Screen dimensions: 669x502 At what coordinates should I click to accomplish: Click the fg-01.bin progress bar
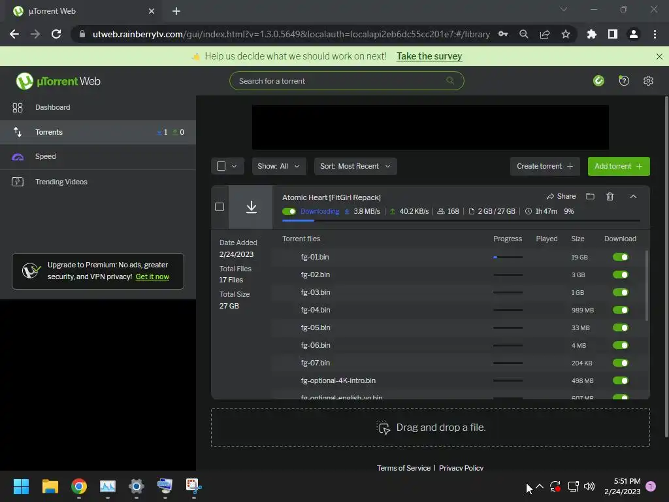(508, 258)
